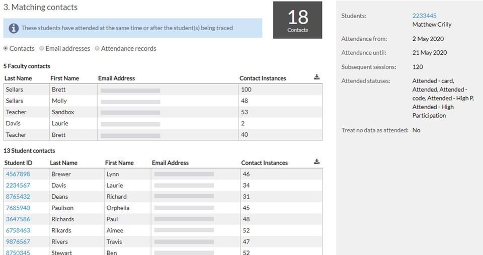Open student 6758463 Rikards record
Screen dimensions: 483x255
click(18, 231)
